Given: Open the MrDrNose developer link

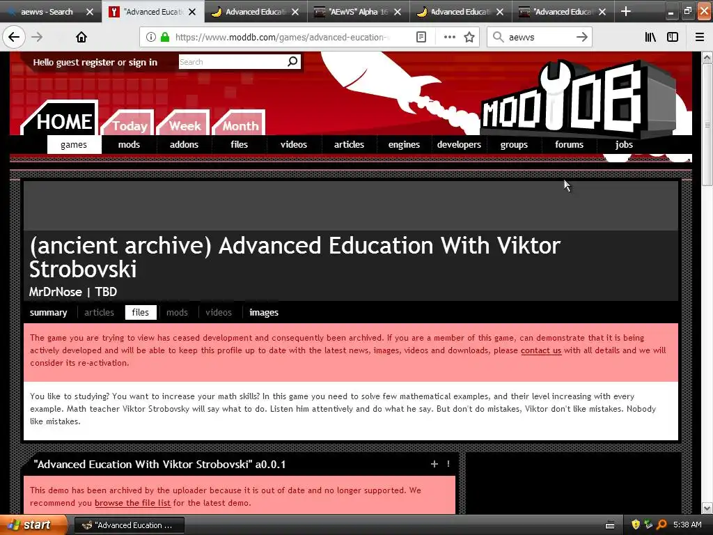Looking at the screenshot, I should pos(56,292).
